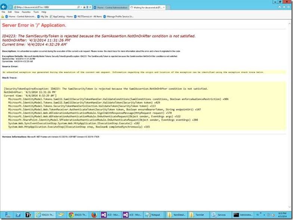Click the page scrollbar up arrow
This screenshot has width=293, height=220.
[289, 24]
